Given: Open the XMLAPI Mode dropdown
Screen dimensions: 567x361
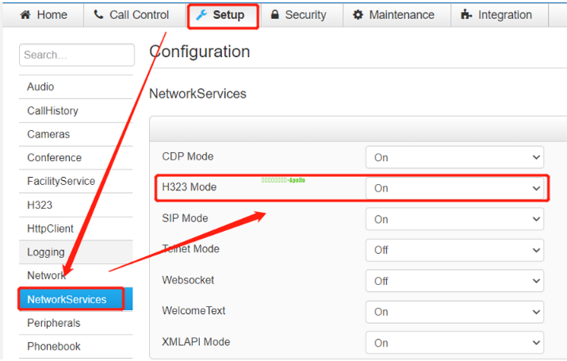Looking at the screenshot, I should 454,343.
